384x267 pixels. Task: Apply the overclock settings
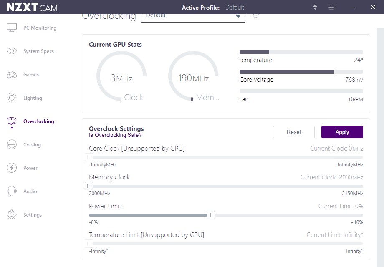342,132
